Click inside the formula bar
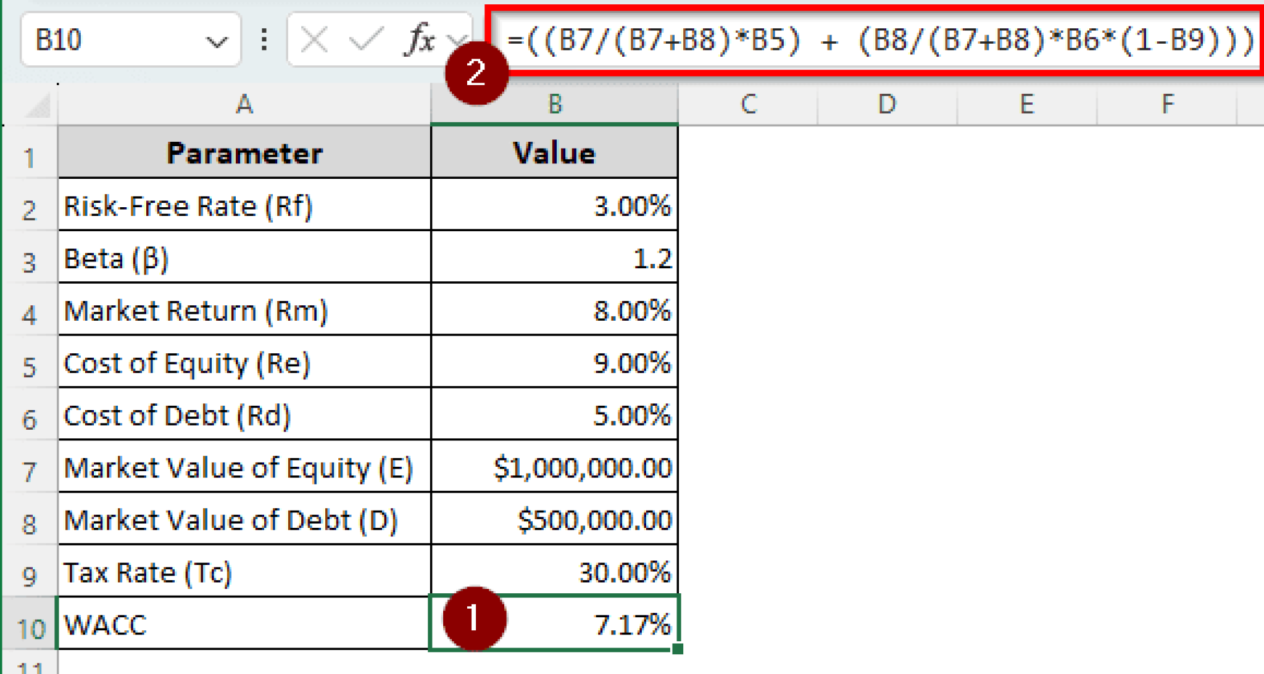Viewport: 1264px width, 674px height. [864, 39]
